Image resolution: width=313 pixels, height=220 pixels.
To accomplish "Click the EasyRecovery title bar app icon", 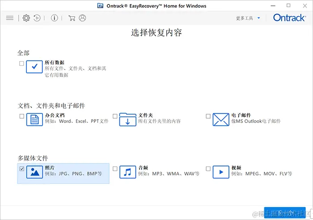I will tap(100, 6).
